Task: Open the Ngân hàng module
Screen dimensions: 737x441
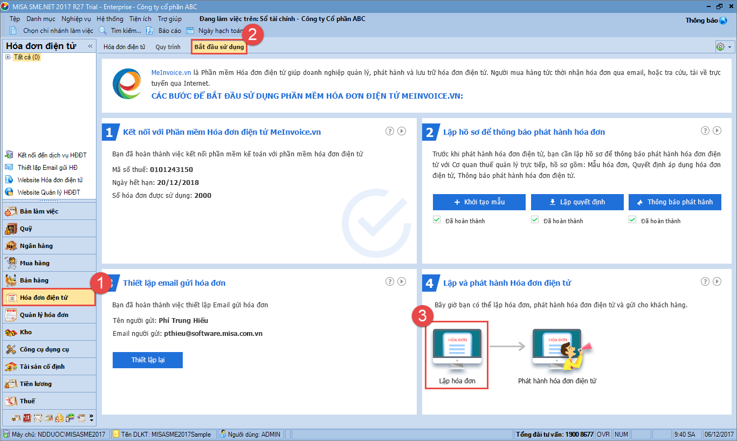Action: point(50,246)
